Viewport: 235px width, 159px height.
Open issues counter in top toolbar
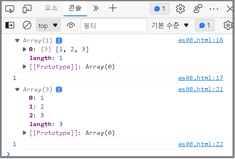(160, 9)
